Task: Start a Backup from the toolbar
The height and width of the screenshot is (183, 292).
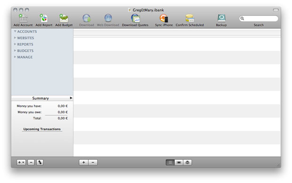Action: pos(221,18)
